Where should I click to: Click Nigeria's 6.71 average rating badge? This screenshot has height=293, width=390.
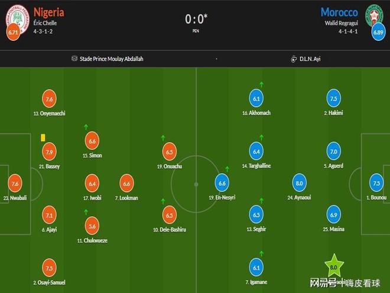tap(14, 33)
